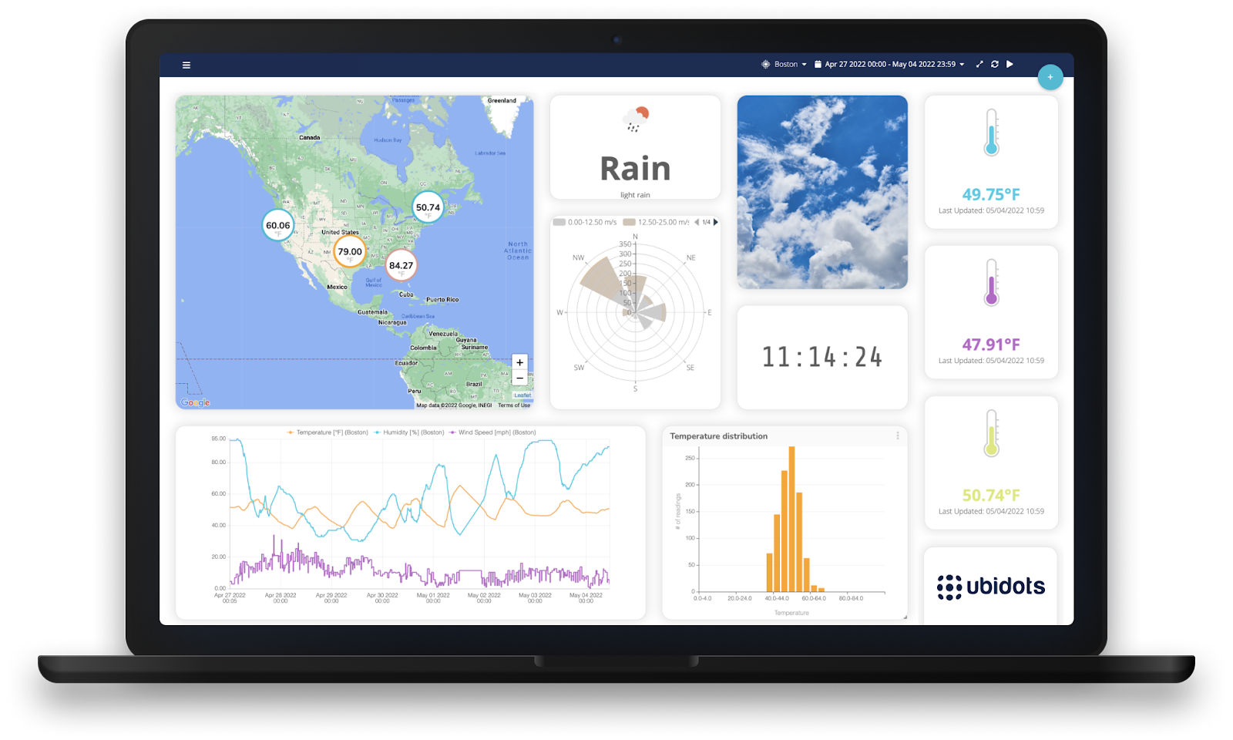1233x740 pixels.
Task: Toggle the Humidity [%] (Boston) series legend
Action: [x=409, y=432]
